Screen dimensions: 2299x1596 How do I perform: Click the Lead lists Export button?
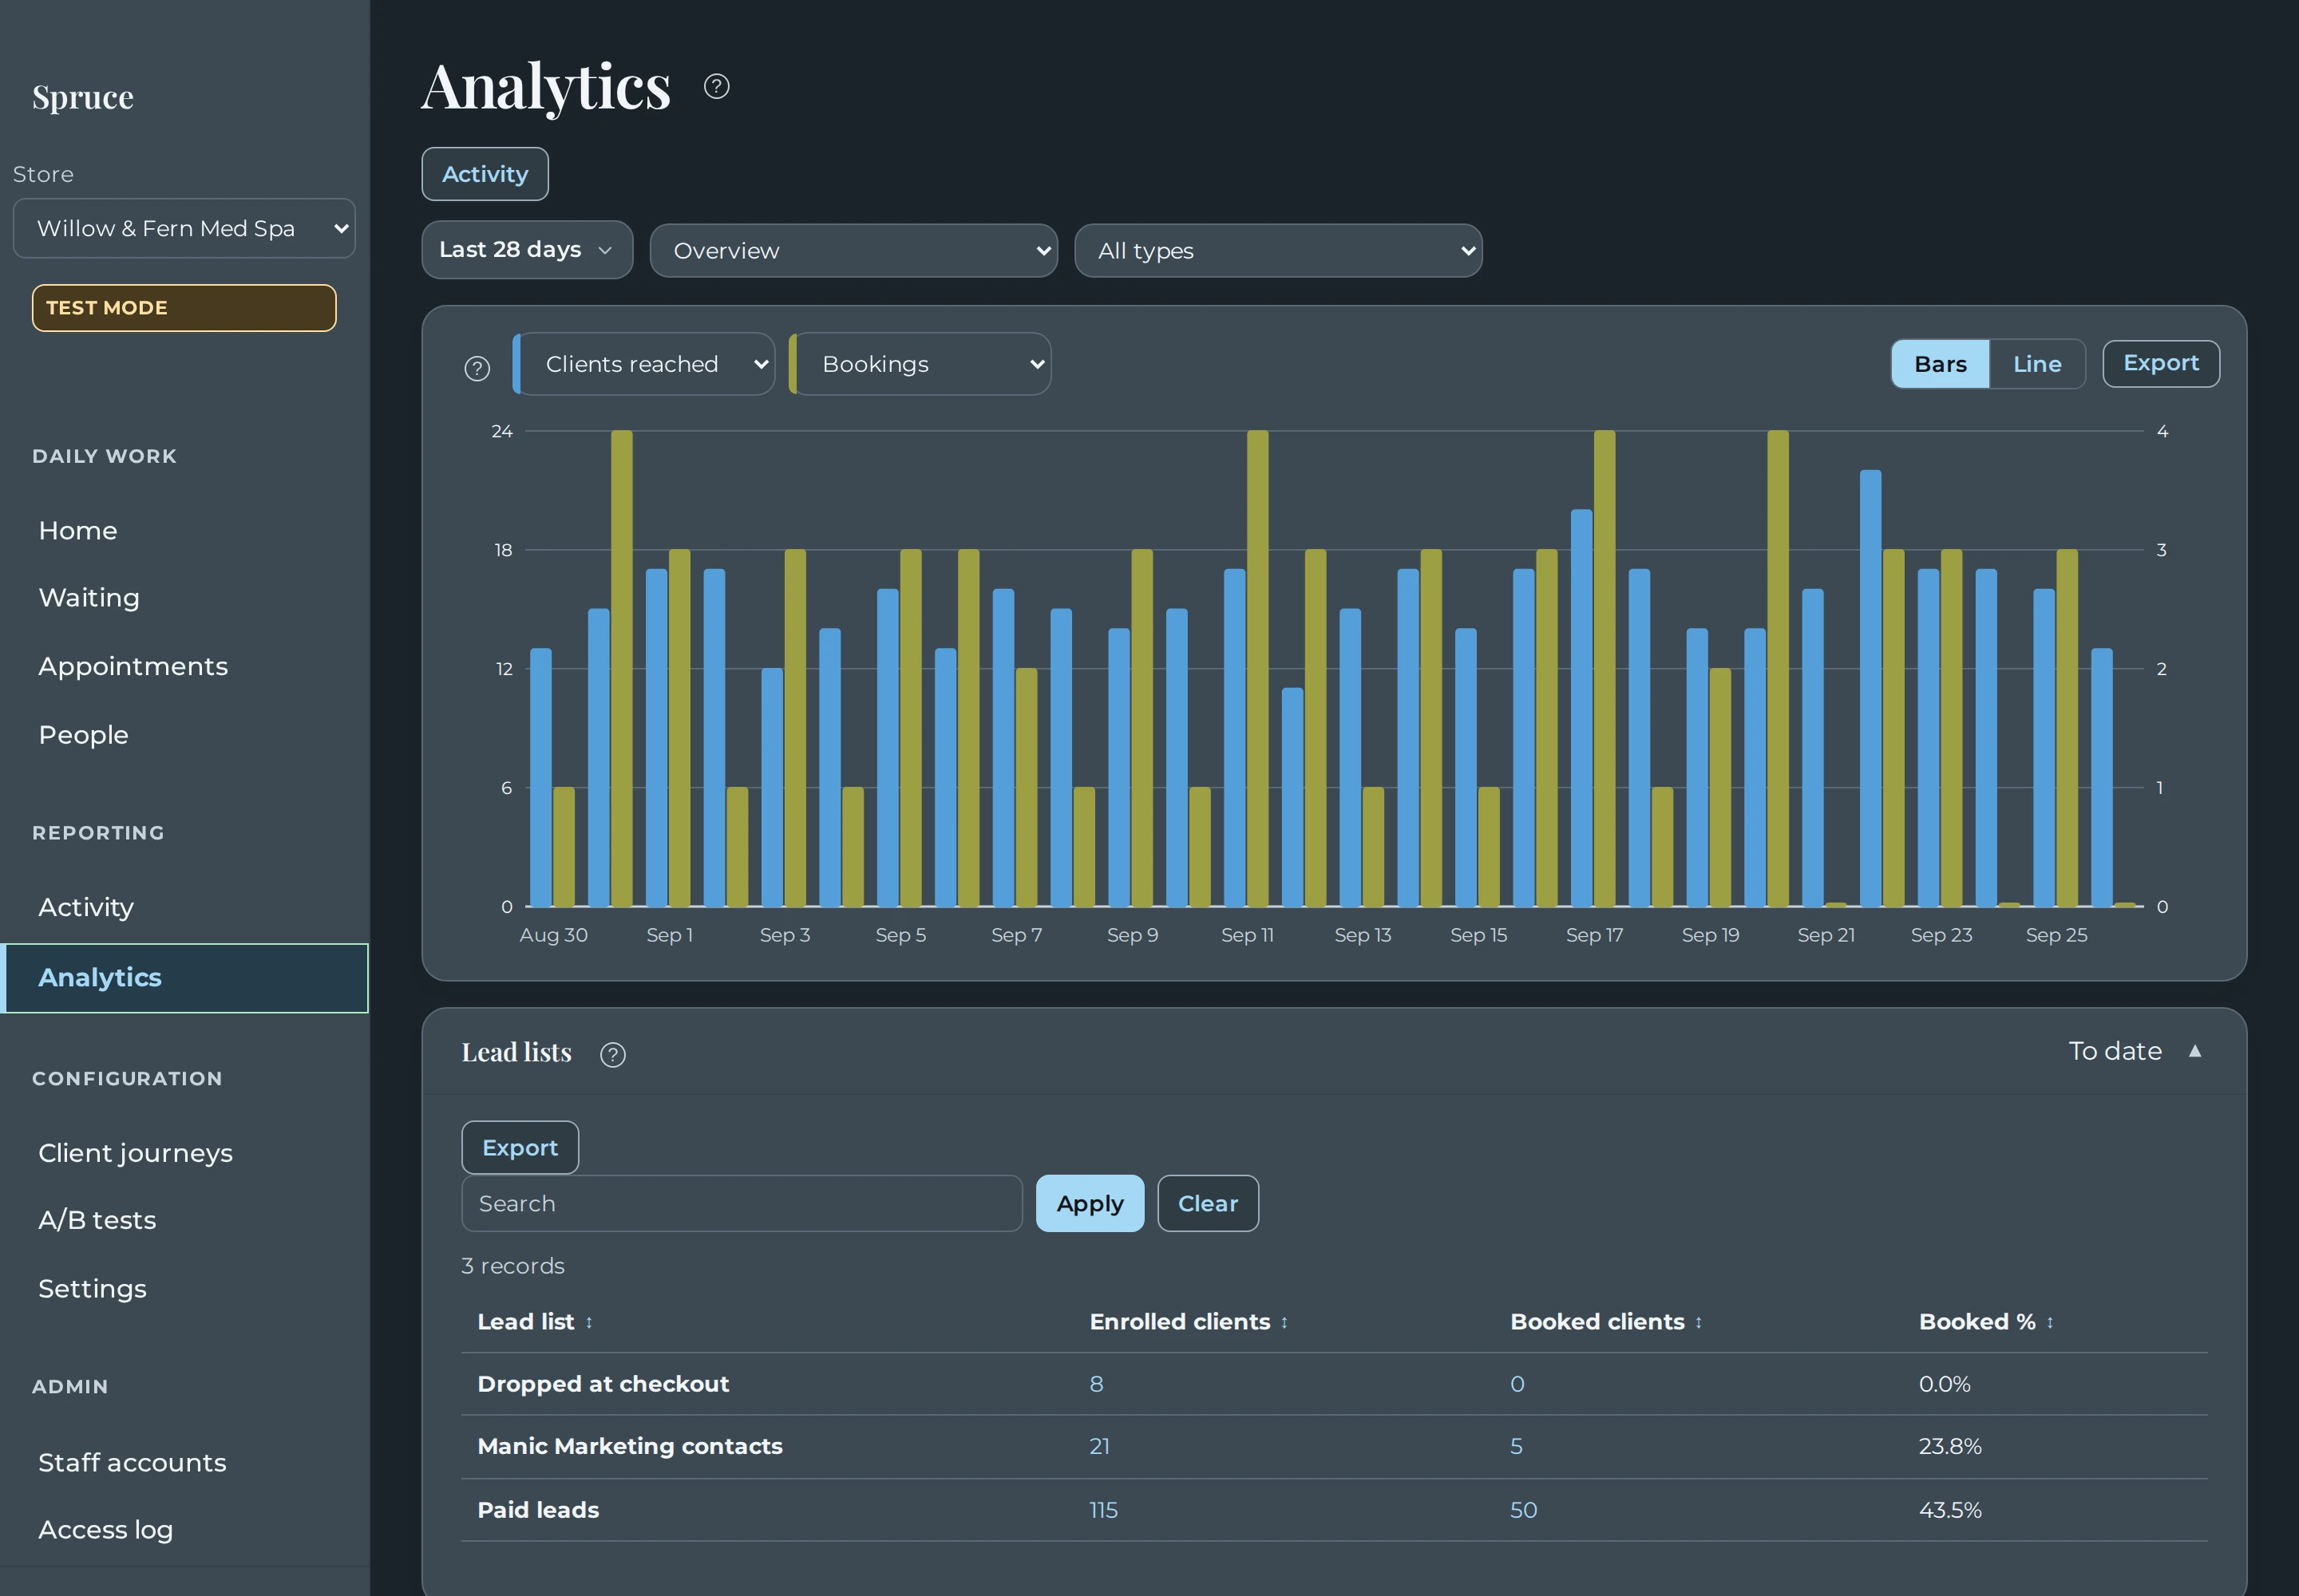[520, 1147]
